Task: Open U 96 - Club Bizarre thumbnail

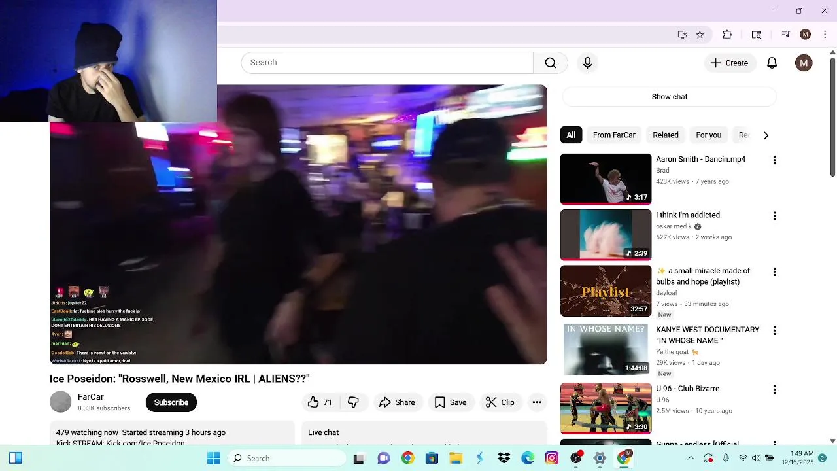Action: click(x=606, y=408)
